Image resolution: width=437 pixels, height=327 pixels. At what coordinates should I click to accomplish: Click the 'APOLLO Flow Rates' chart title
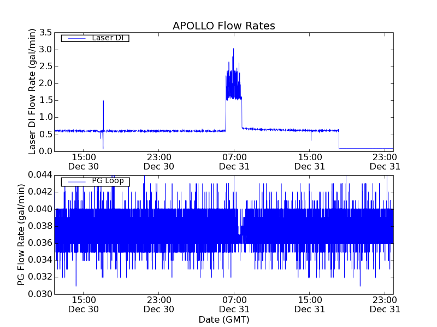point(224,26)
